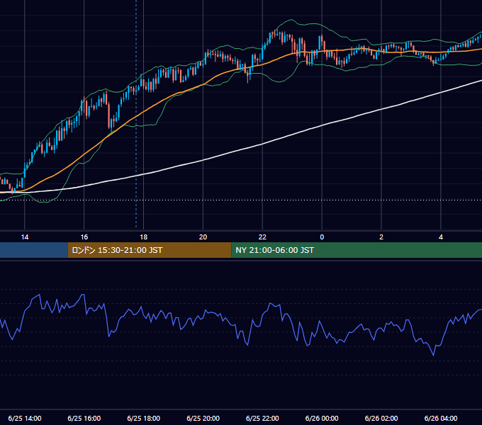Click the 14 hour label on the price chart axis

pos(25,237)
